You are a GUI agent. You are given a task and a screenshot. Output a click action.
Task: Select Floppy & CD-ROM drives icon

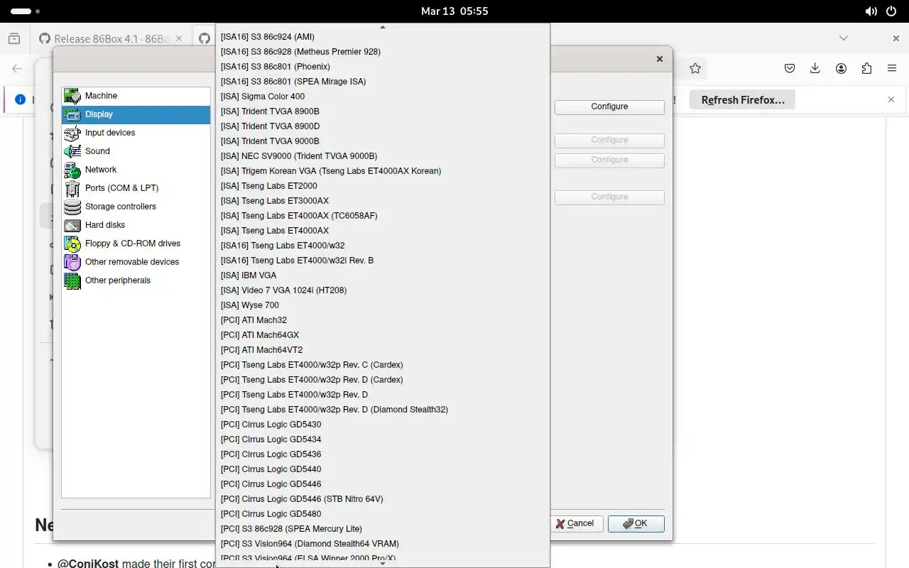click(x=72, y=244)
